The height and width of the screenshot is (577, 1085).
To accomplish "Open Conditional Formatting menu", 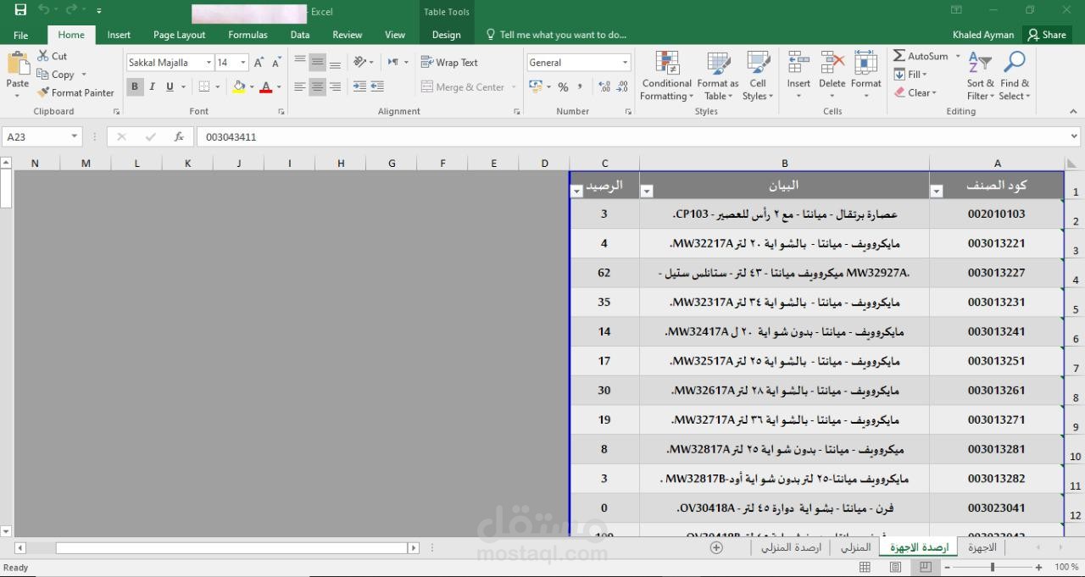I will [x=666, y=76].
